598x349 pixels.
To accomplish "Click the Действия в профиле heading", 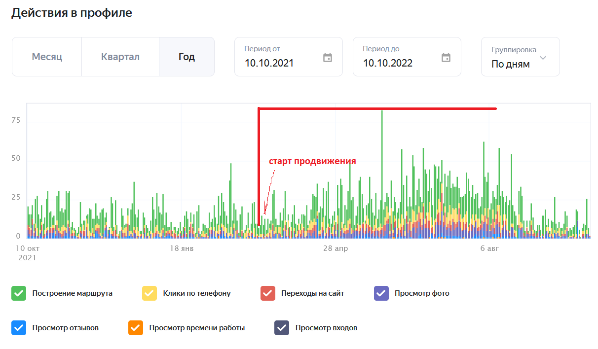I will click(x=72, y=13).
